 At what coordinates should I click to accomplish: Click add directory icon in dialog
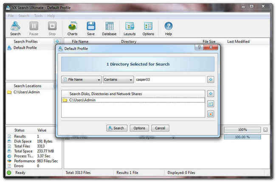[211, 94]
